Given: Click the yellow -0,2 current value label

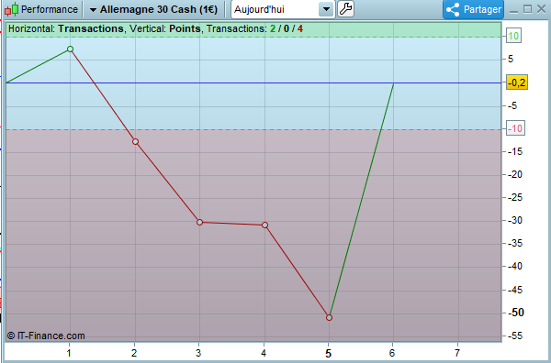Looking at the screenshot, I should 516,82.
